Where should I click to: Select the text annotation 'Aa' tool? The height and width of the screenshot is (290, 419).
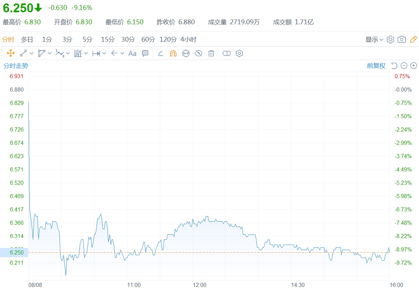(x=132, y=53)
